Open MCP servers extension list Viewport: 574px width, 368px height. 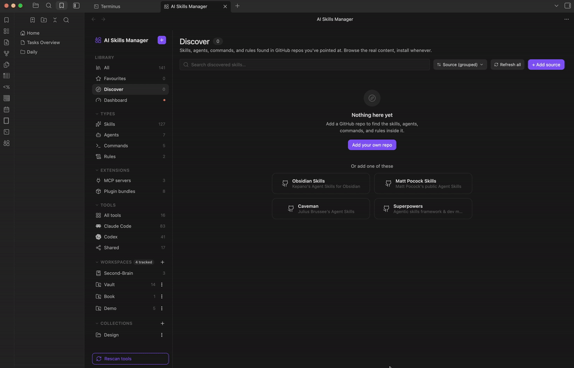coord(130,180)
